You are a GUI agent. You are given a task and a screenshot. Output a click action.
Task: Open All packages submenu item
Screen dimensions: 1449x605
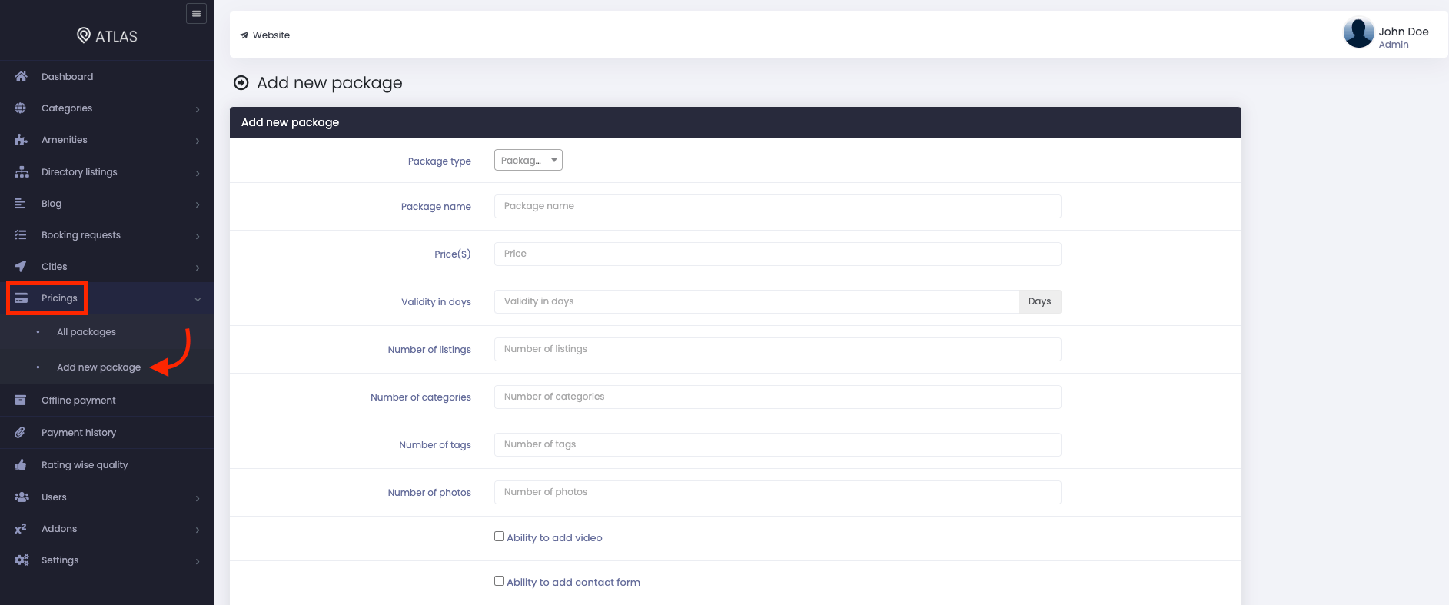click(107, 332)
